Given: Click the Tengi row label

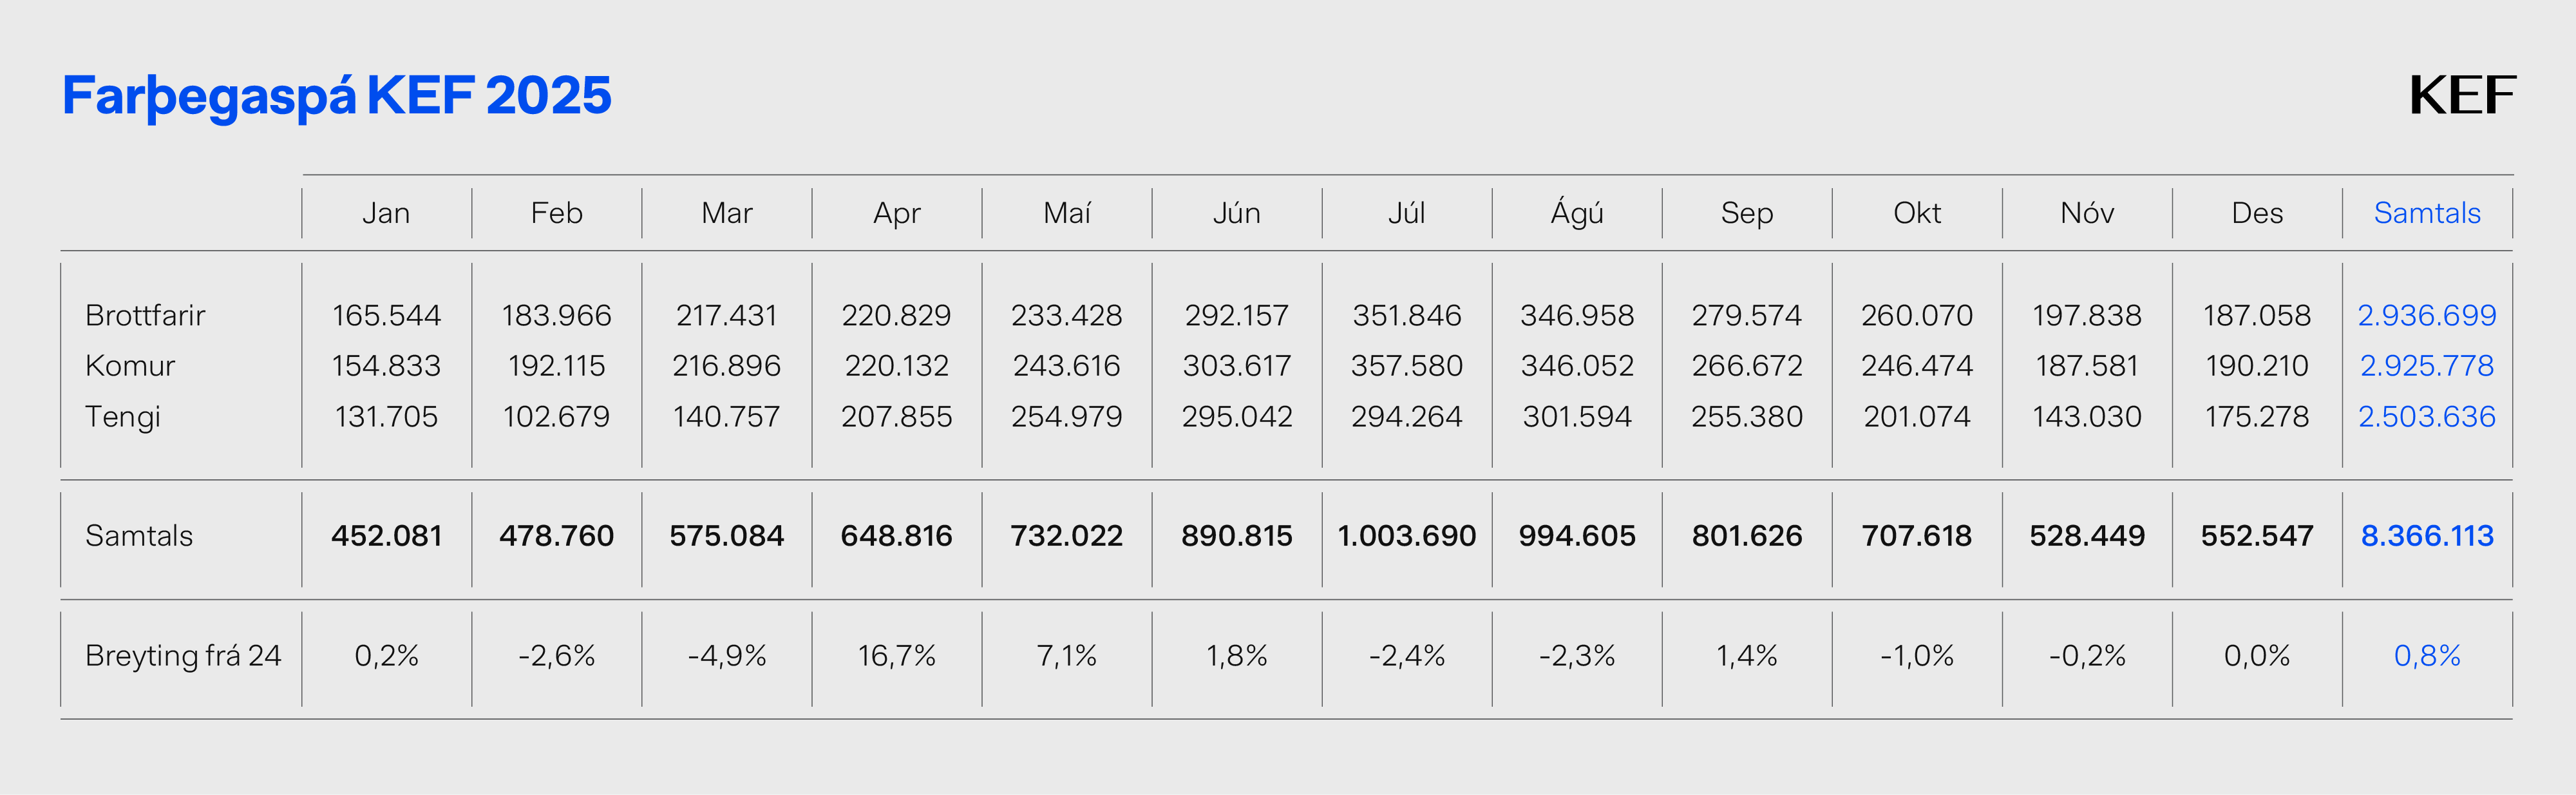Looking at the screenshot, I should click(123, 416).
